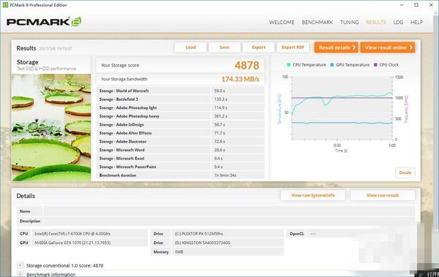Expand Storage conventional 1.0 score section
Image resolution: width=439 pixels, height=277 pixels.
point(20,265)
